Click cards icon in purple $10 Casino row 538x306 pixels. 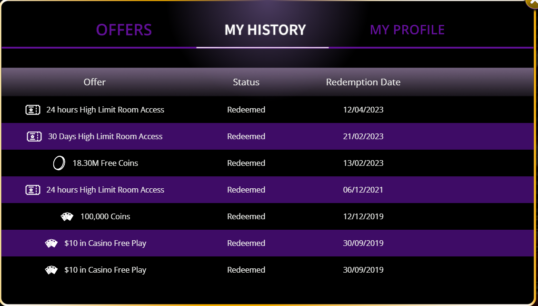(x=51, y=244)
